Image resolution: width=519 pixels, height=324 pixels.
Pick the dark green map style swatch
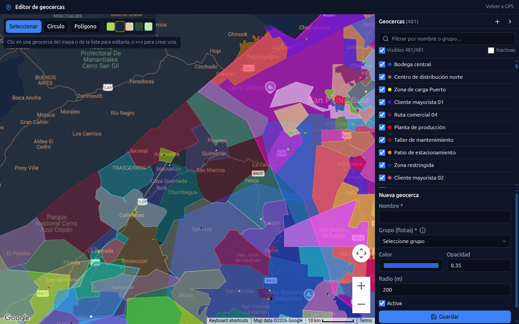coord(139,27)
